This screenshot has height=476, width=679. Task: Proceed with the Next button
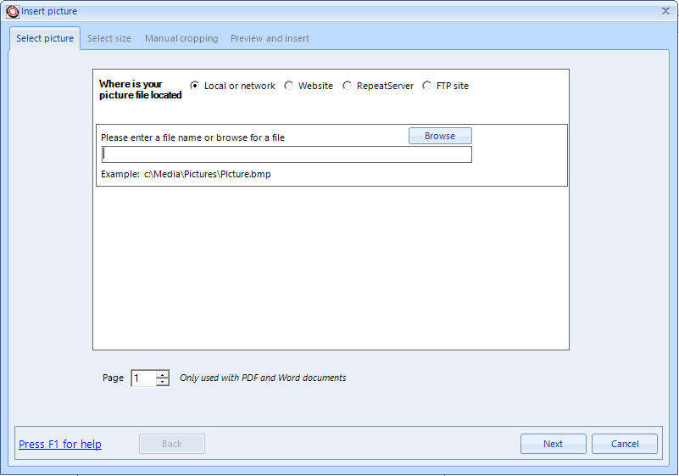pos(553,444)
